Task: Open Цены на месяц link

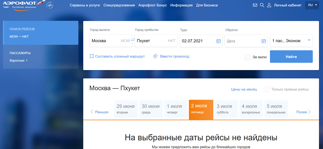Action: (x=244, y=89)
